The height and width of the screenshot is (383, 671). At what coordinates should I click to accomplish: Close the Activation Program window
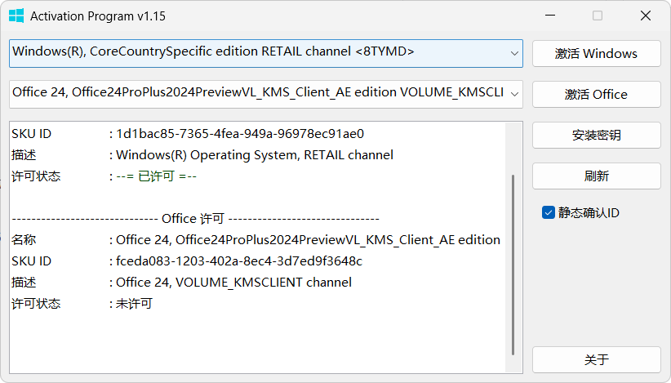click(646, 16)
